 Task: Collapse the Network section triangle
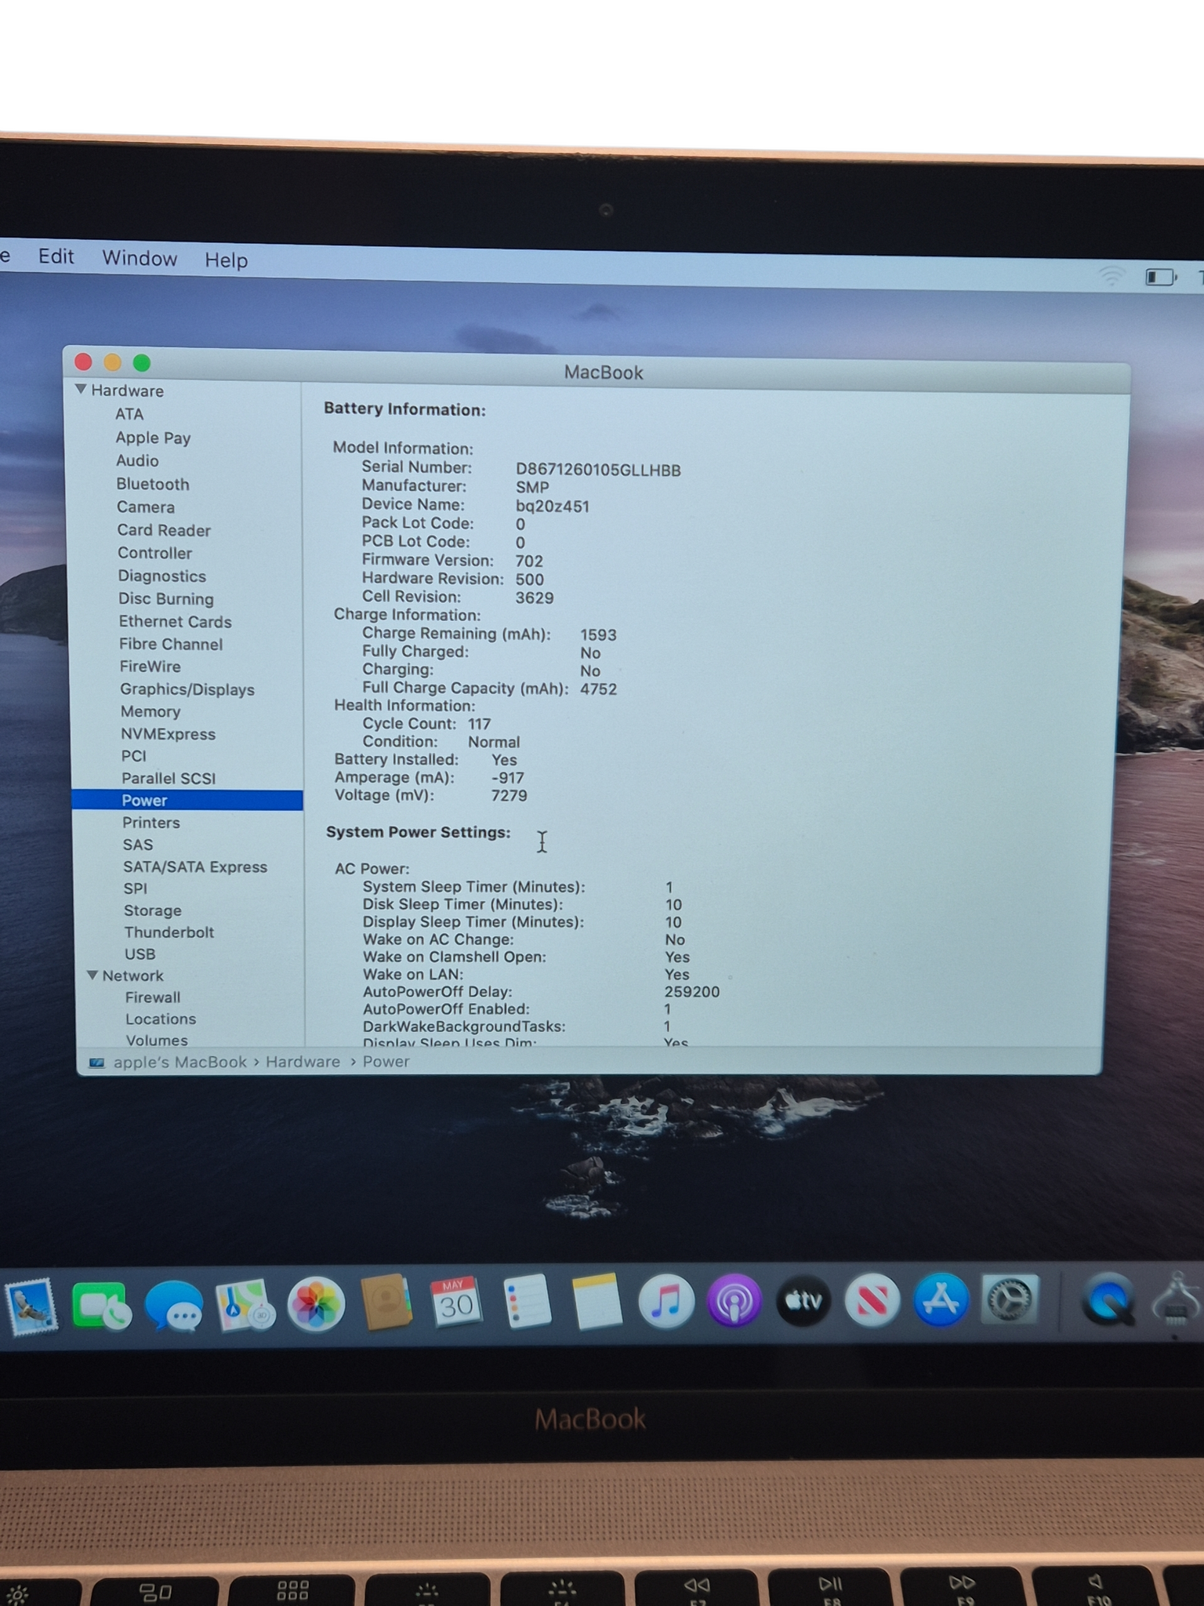pyautogui.click(x=92, y=976)
